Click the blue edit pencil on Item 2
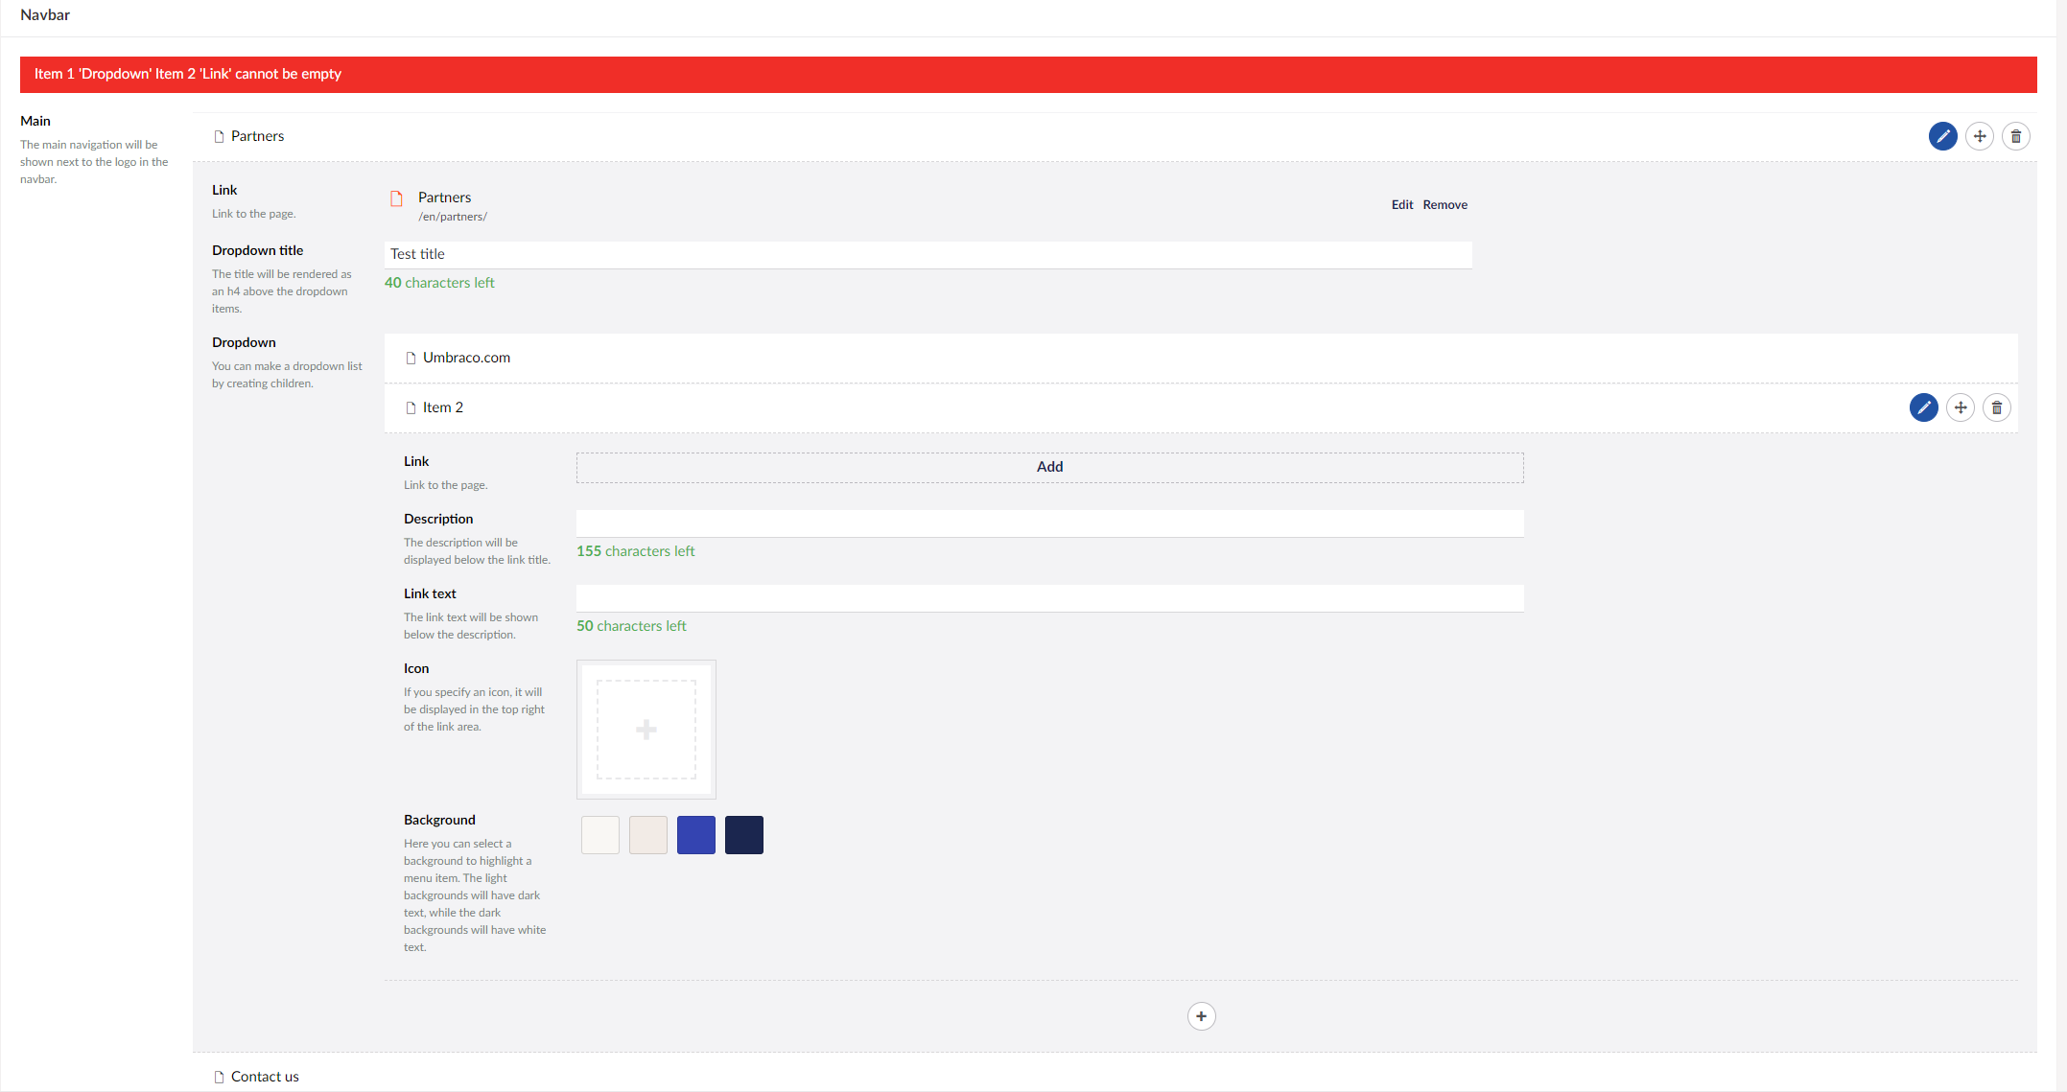Image resolution: width=2067 pixels, height=1092 pixels. [1923, 407]
